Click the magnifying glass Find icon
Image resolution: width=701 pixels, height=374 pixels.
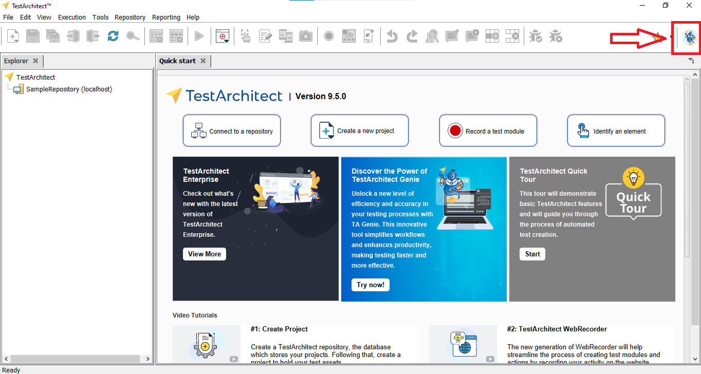(x=133, y=36)
